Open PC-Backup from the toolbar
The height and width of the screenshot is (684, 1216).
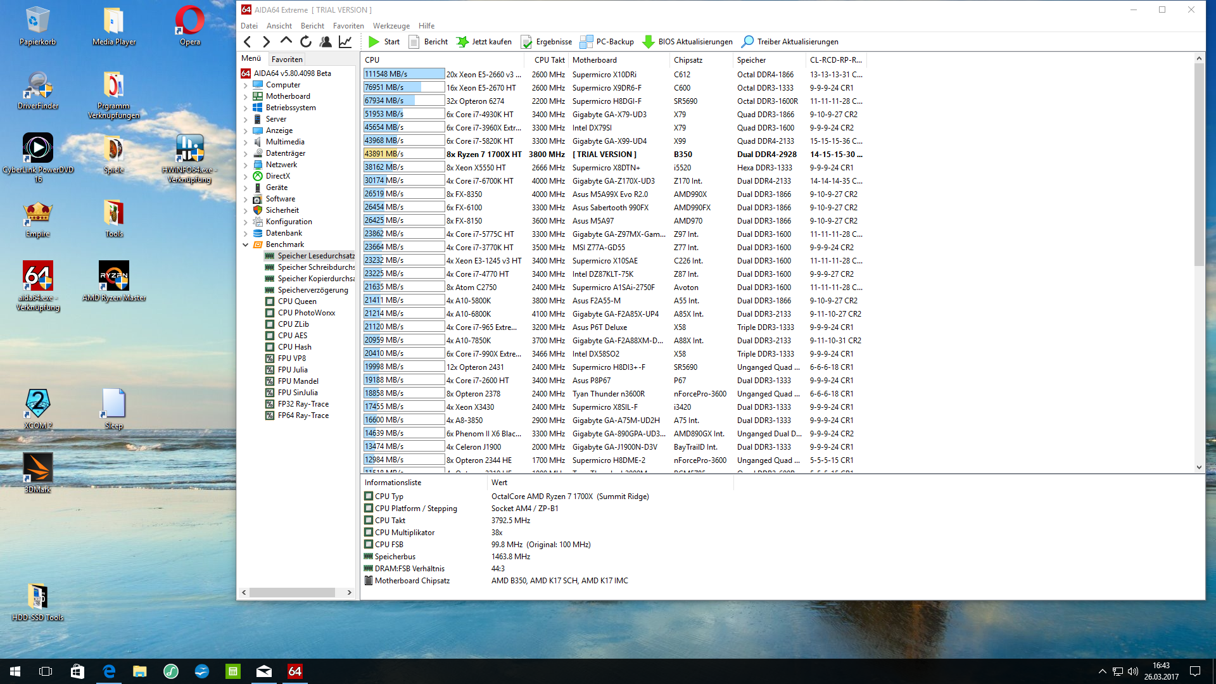click(x=607, y=42)
